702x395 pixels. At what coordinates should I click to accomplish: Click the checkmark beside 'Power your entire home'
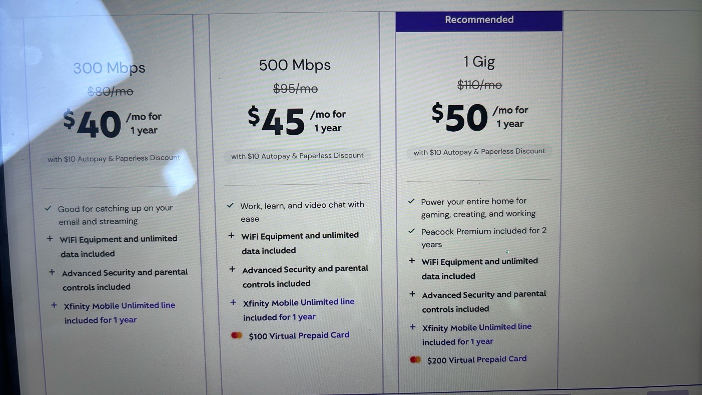point(412,201)
